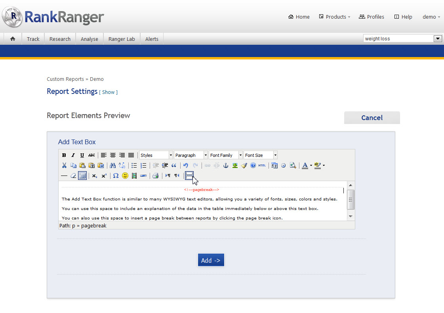Click the find binoculars icon
Image resolution: width=444 pixels, height=313 pixels.
pos(112,166)
